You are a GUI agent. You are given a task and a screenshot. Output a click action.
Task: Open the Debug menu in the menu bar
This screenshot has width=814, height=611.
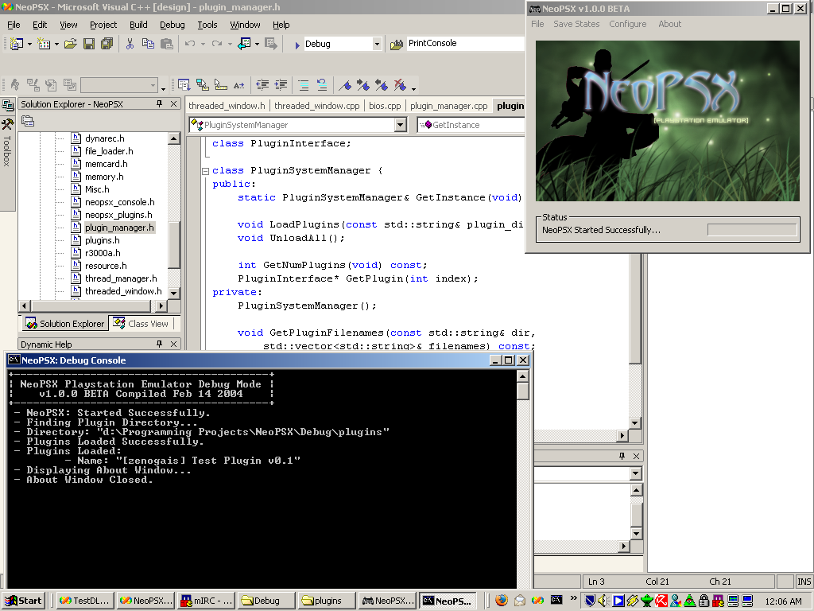(x=172, y=25)
